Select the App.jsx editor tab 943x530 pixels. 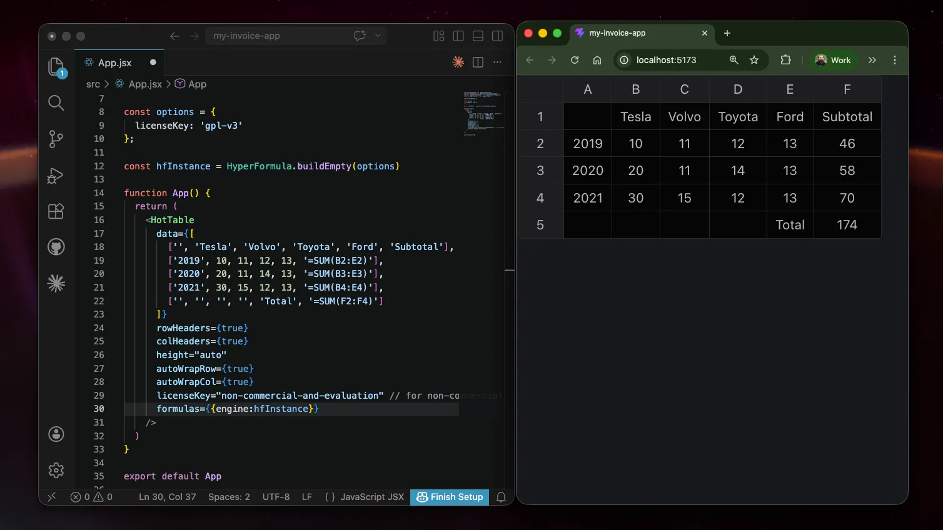point(115,62)
